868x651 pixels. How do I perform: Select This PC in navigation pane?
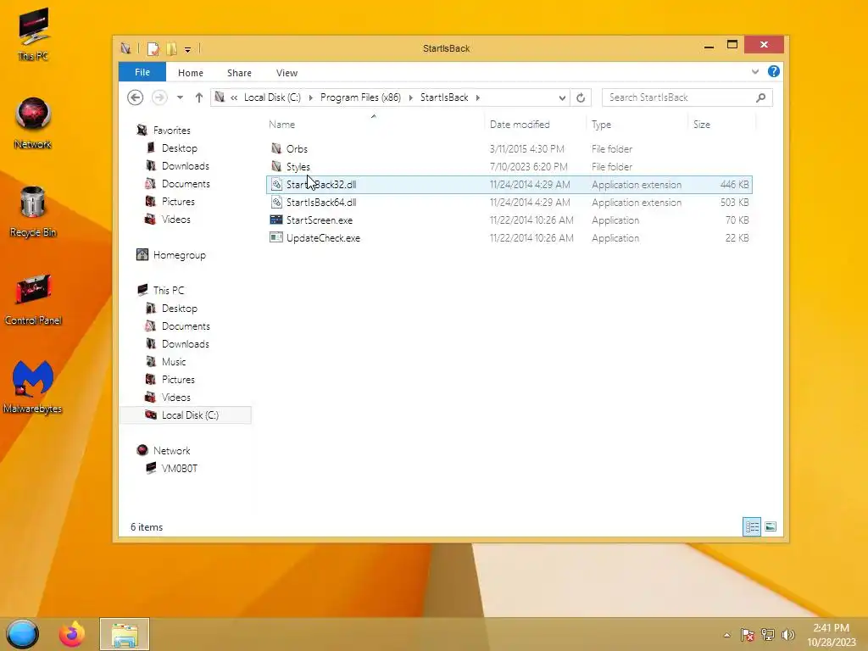click(x=169, y=291)
